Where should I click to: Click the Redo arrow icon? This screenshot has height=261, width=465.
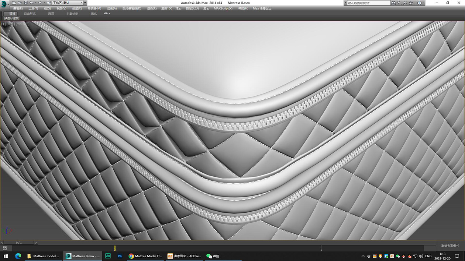coord(39,3)
